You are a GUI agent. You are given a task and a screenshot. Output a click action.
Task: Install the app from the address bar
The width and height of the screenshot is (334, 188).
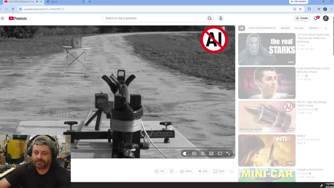point(295,9)
